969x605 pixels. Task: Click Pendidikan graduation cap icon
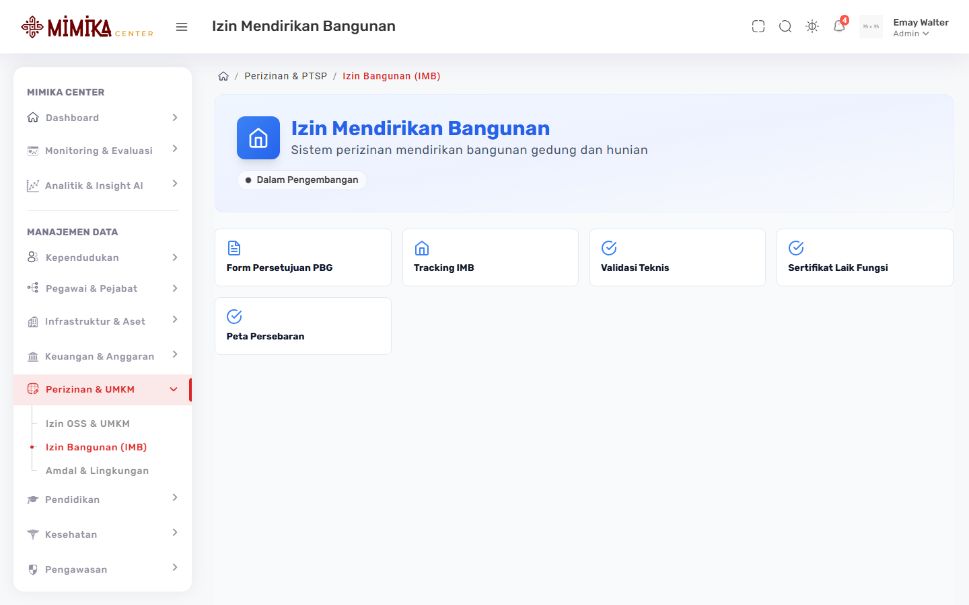[x=33, y=499]
